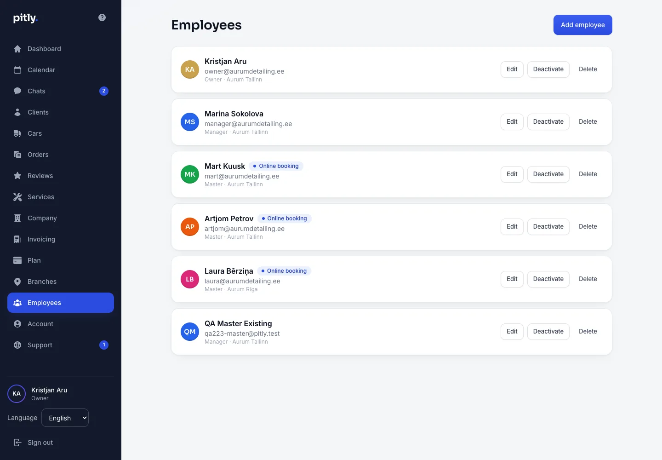Deactivate Marina Sokolova's account

click(548, 122)
